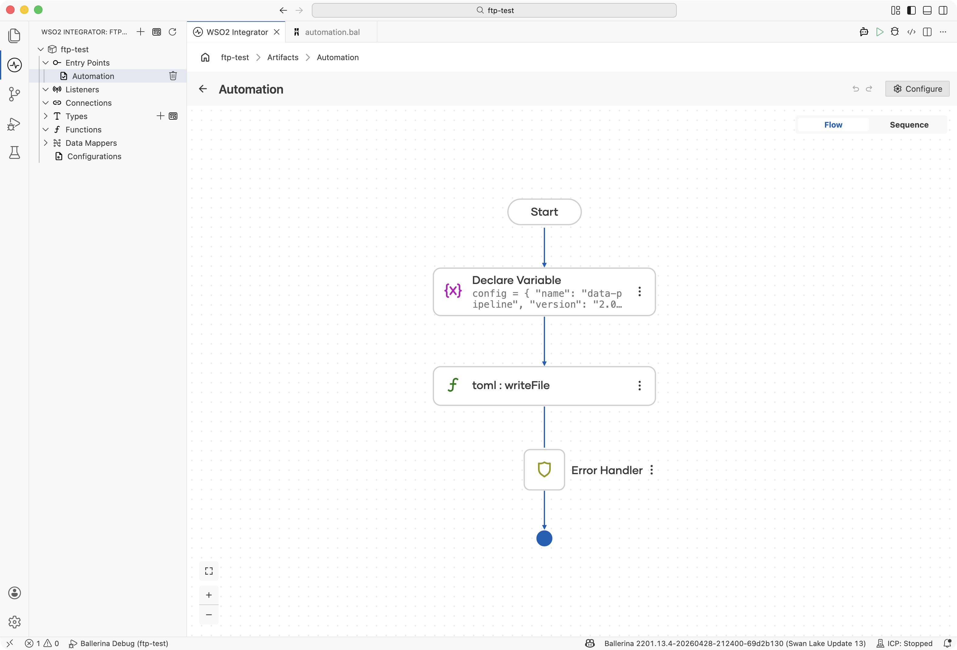Expand the Data Mappers section
Viewport: 957px width, 650px height.
click(x=46, y=143)
